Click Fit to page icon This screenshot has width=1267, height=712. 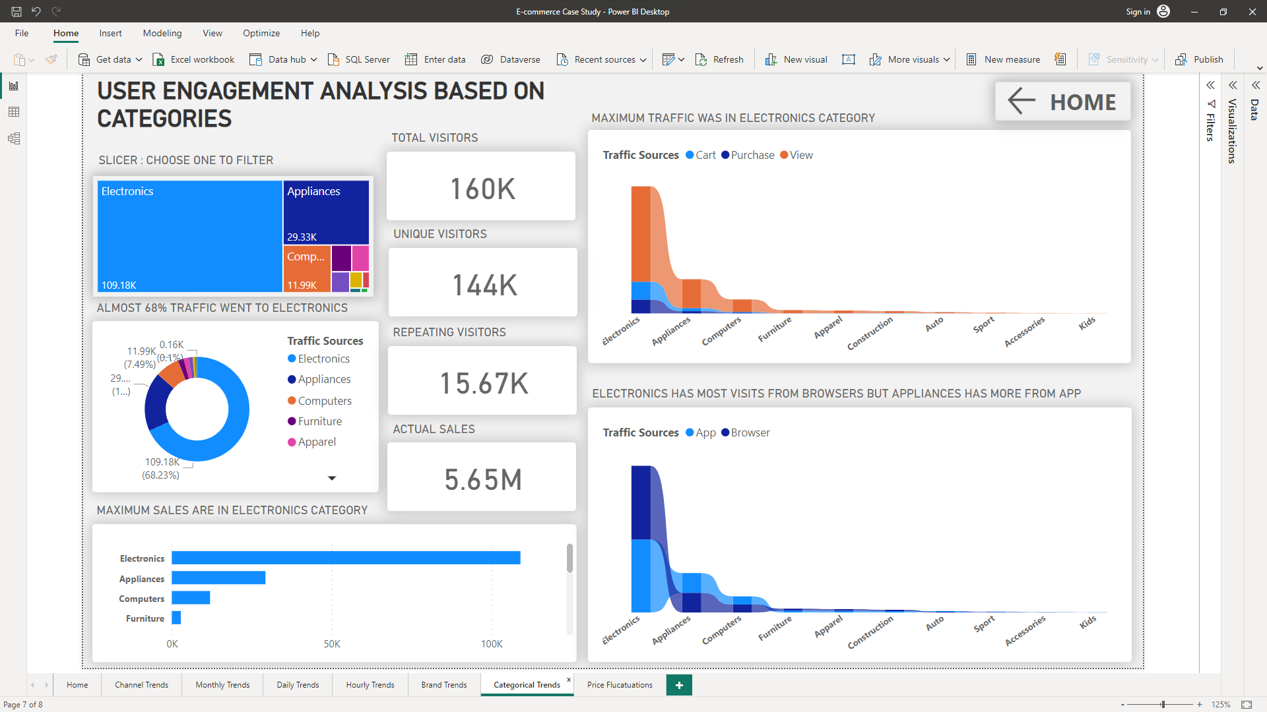pyautogui.click(x=1247, y=704)
